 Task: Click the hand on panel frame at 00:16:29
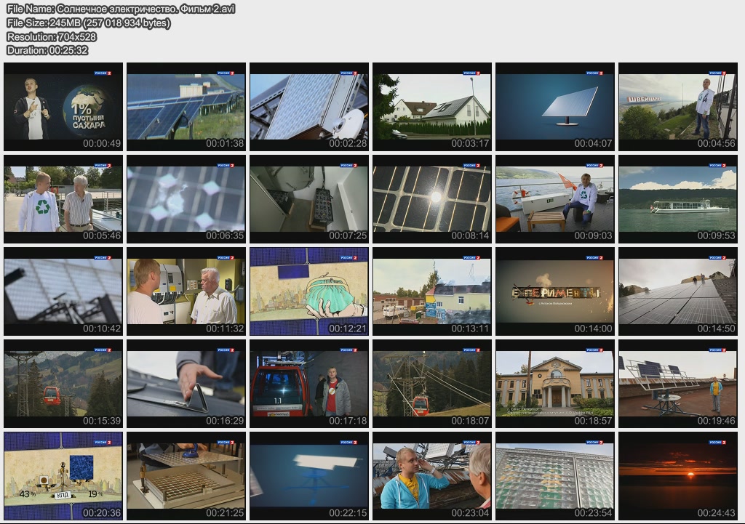tap(186, 384)
